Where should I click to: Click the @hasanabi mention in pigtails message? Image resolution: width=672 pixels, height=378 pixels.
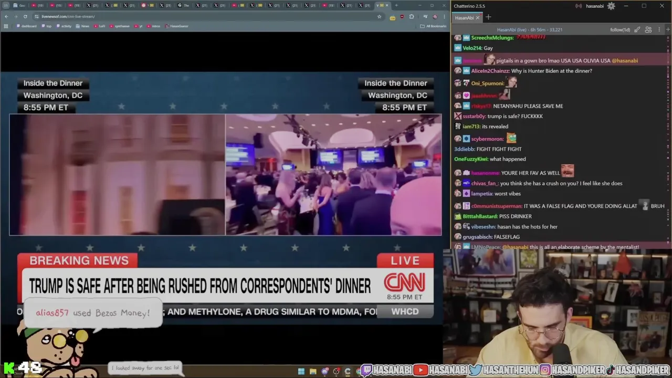click(625, 60)
